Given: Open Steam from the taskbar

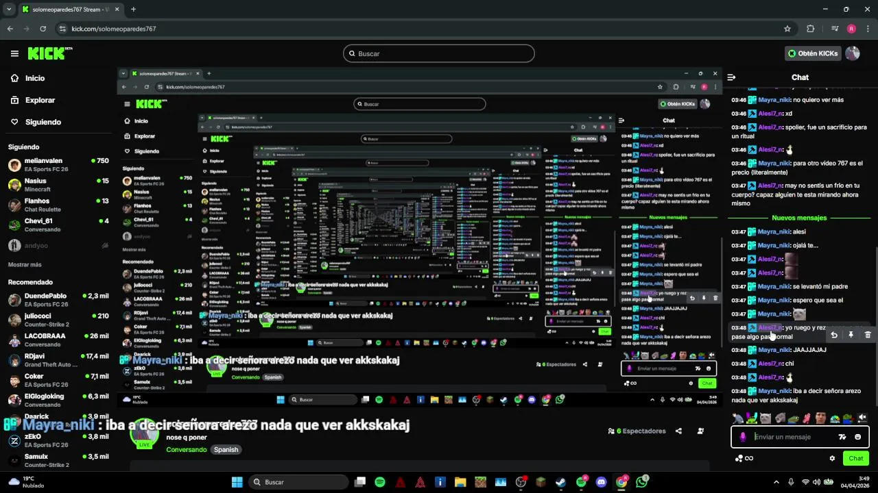Looking at the screenshot, I should pos(560,482).
